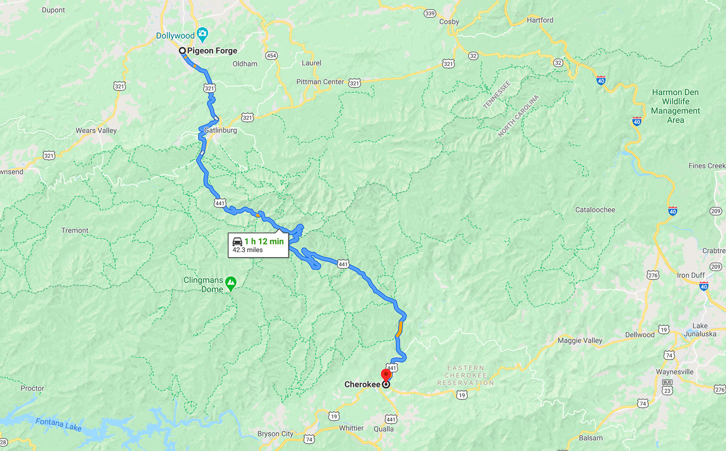Click the 454 route shield near Oldham
Screen dimensions: 726x451
pyautogui.click(x=271, y=56)
